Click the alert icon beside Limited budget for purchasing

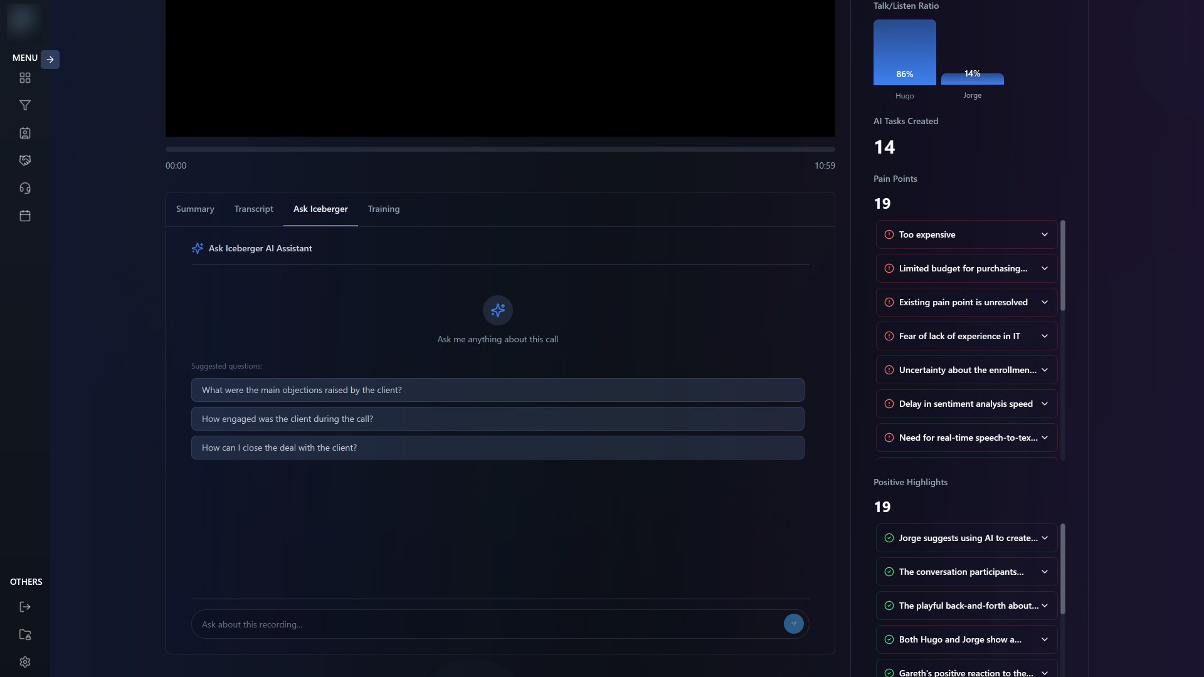tap(889, 268)
